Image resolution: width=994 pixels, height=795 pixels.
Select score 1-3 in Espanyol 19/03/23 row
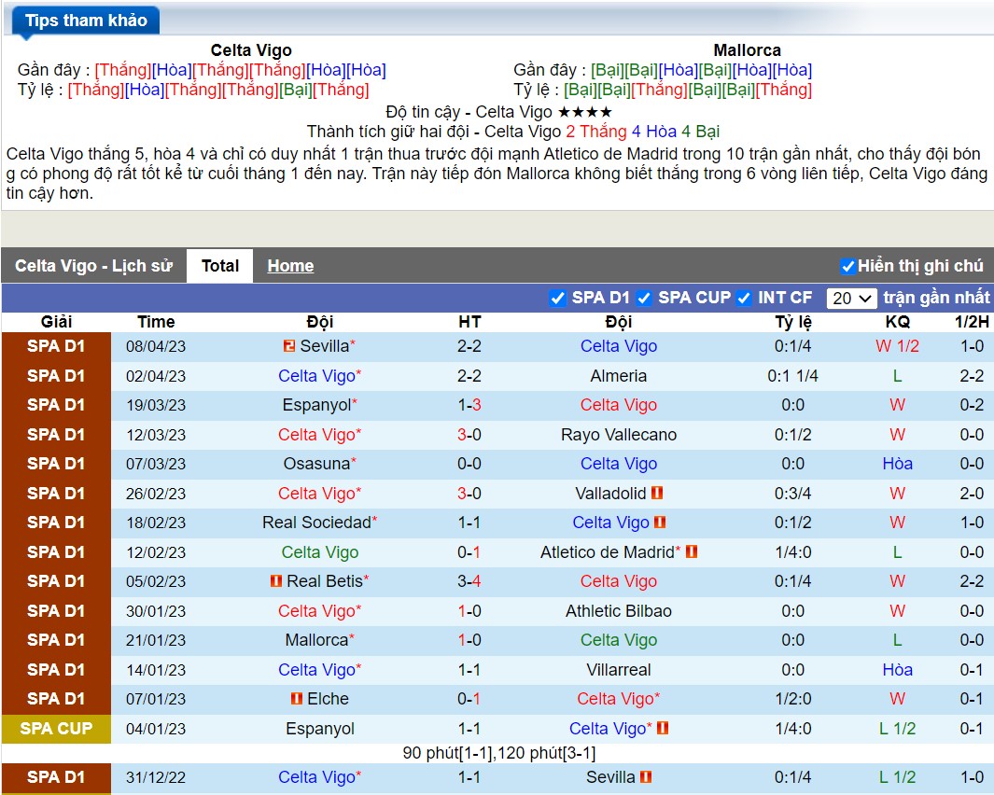pos(469,405)
